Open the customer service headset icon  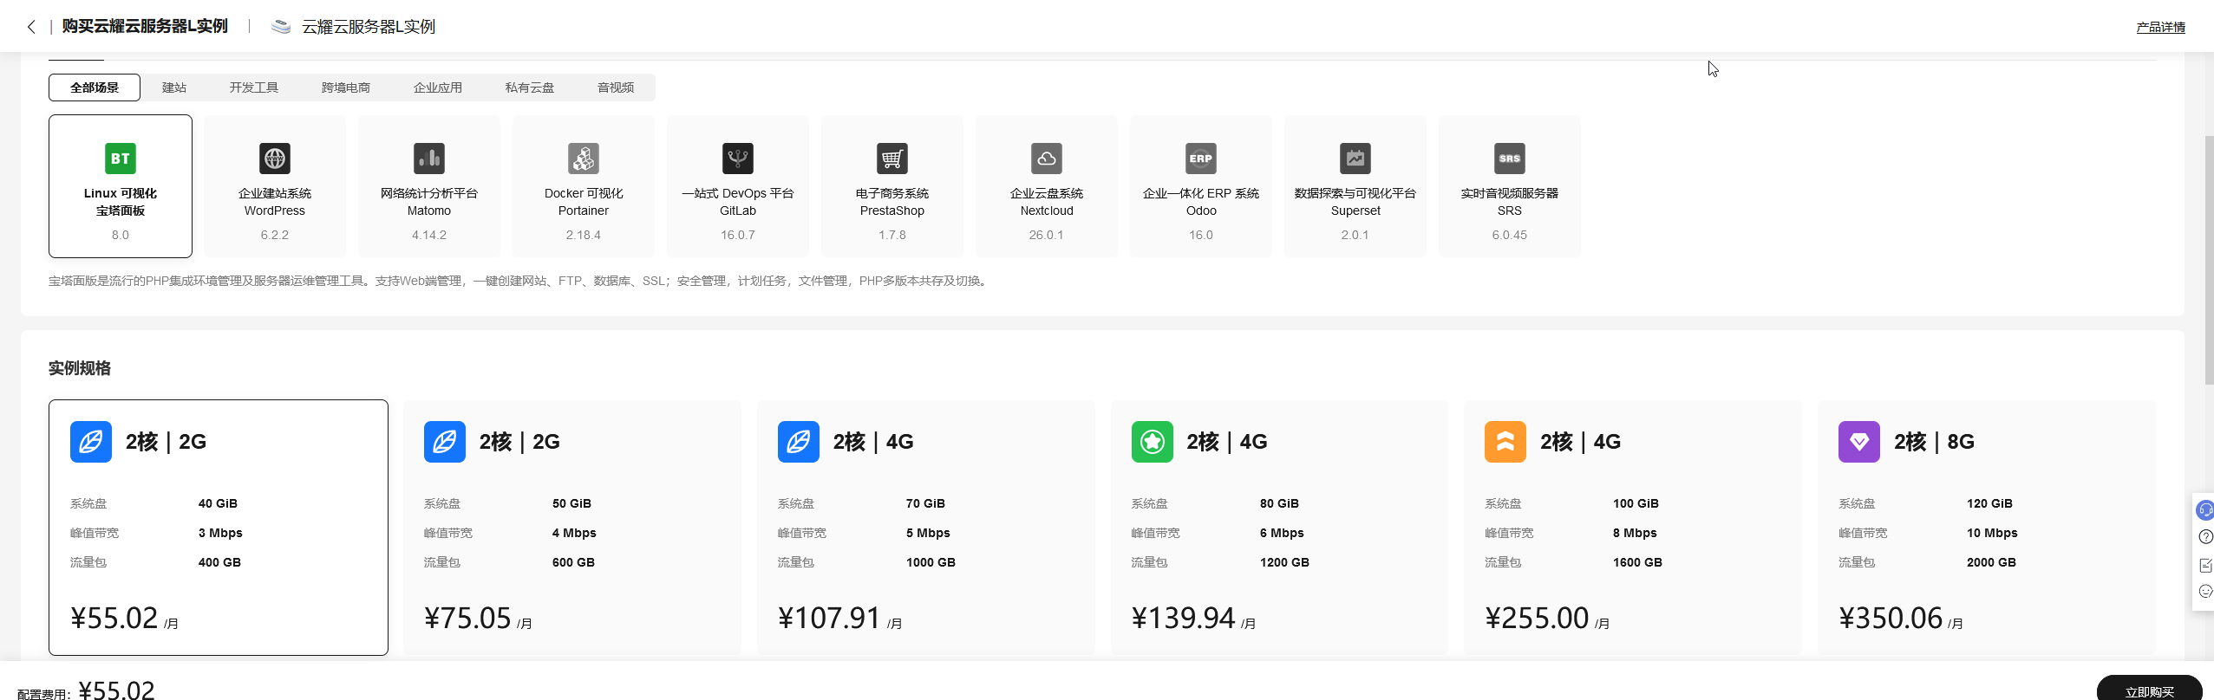(2205, 509)
